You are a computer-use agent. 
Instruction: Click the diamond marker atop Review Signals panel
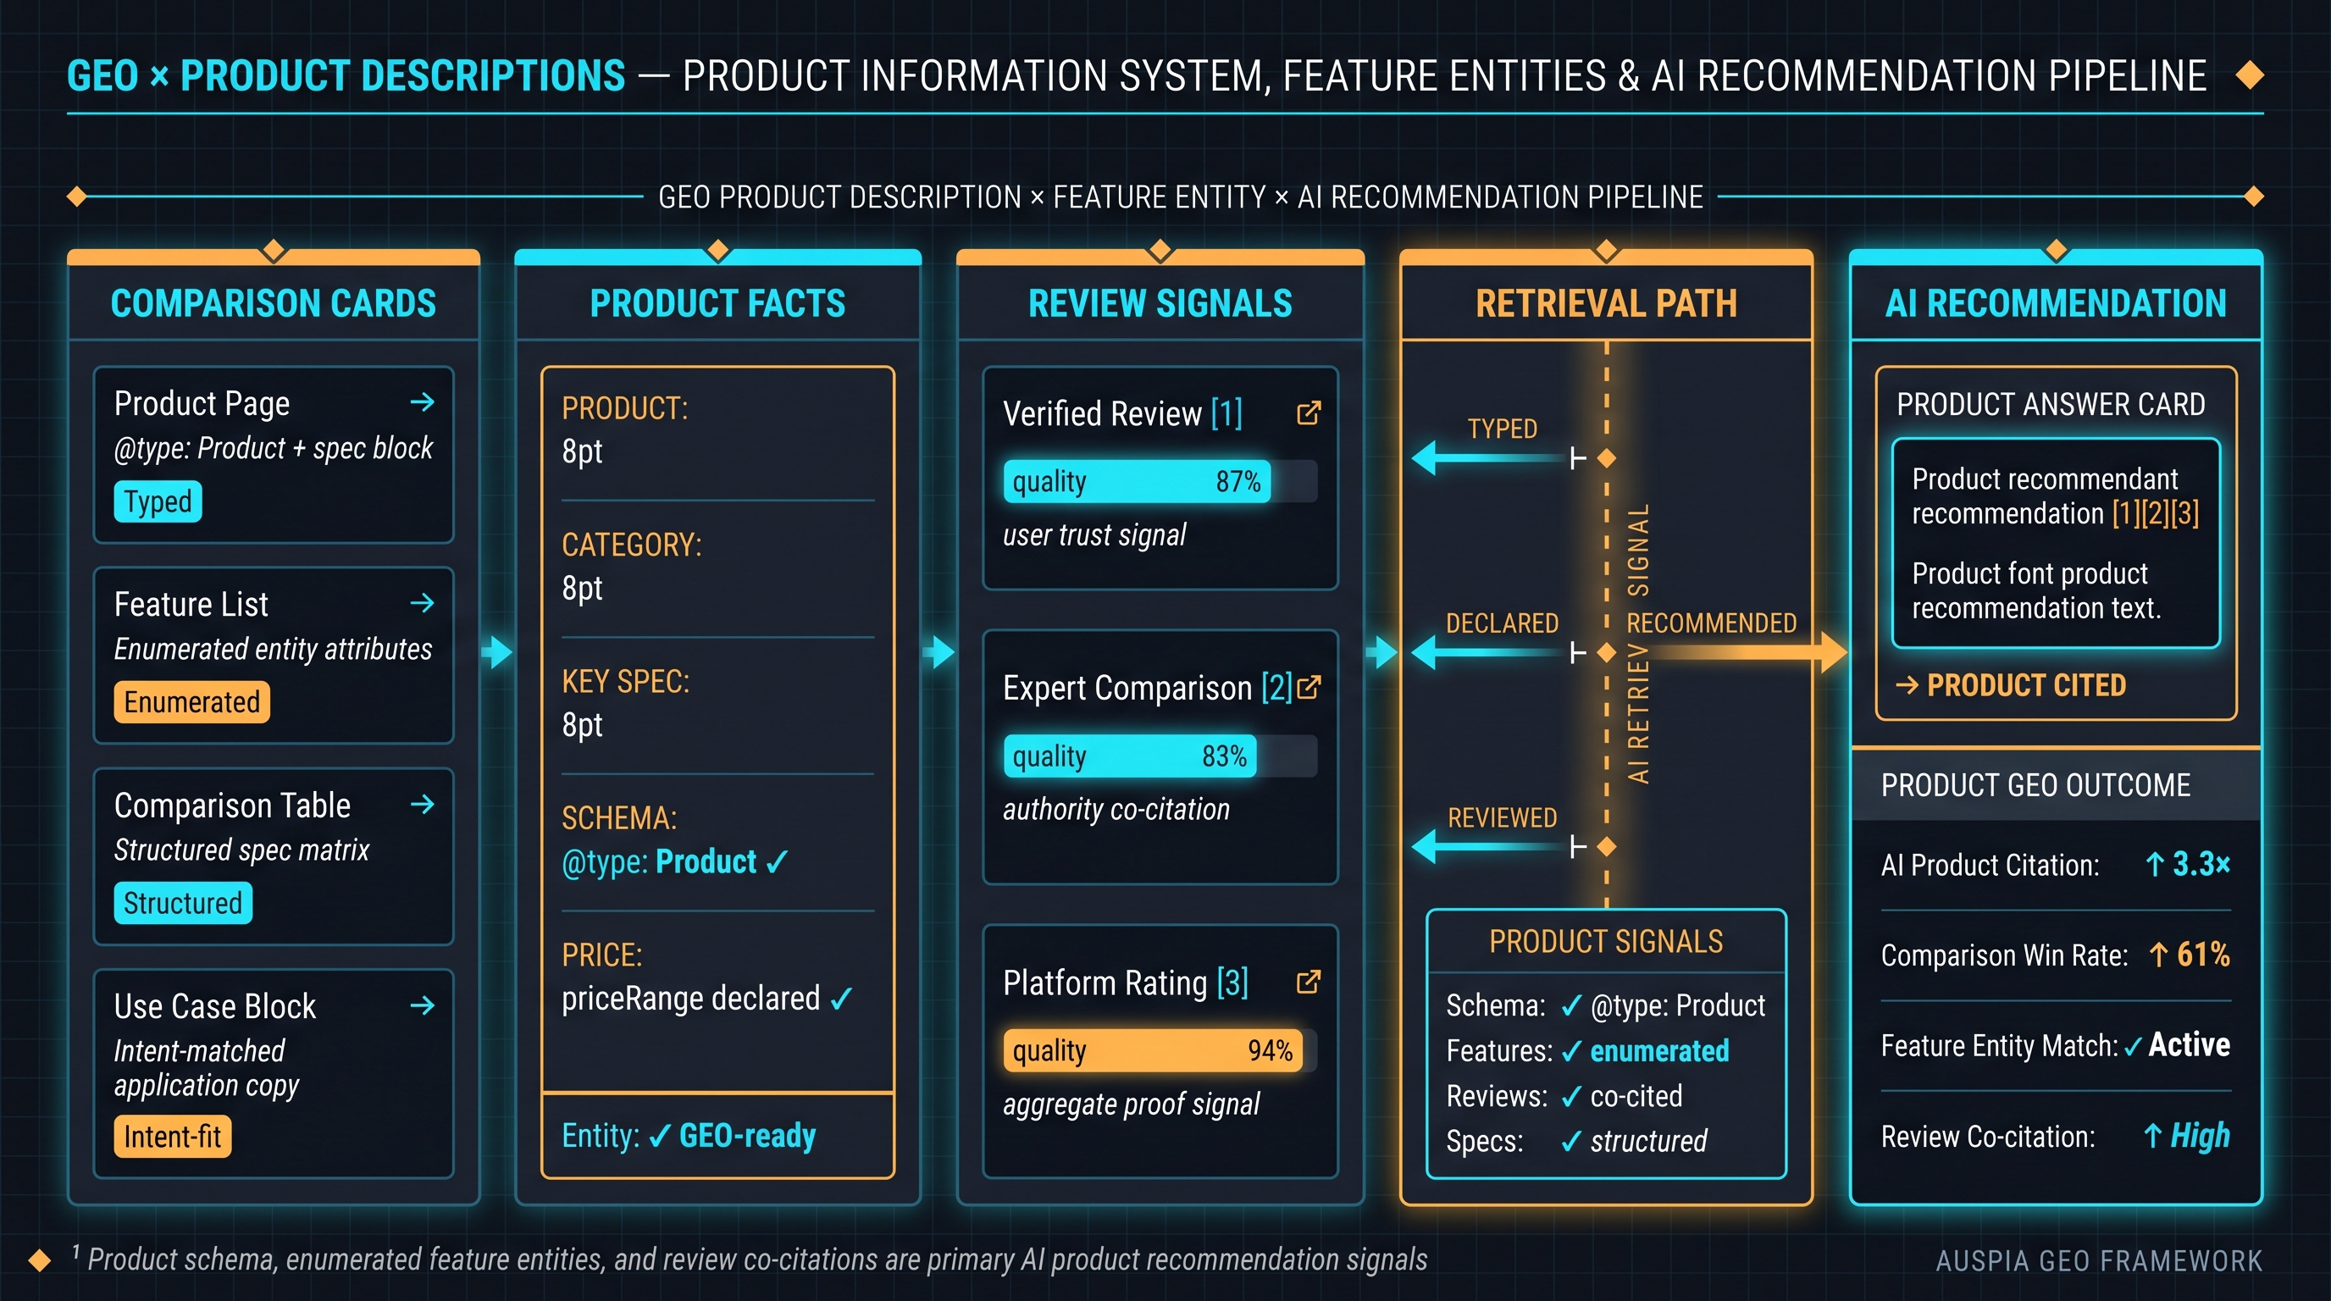point(1160,250)
